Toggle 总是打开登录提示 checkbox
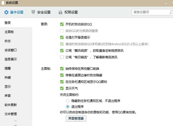 (62, 38)
